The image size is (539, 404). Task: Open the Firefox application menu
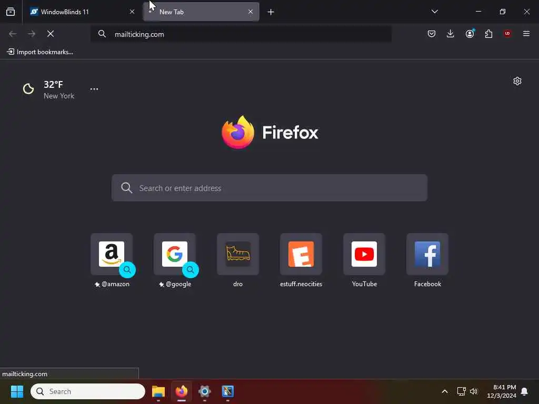click(x=526, y=34)
